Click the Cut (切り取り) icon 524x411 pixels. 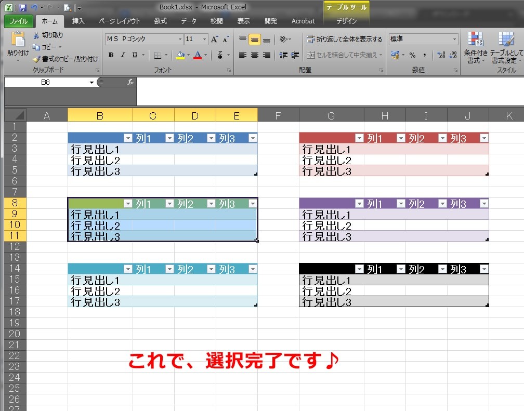(35, 35)
